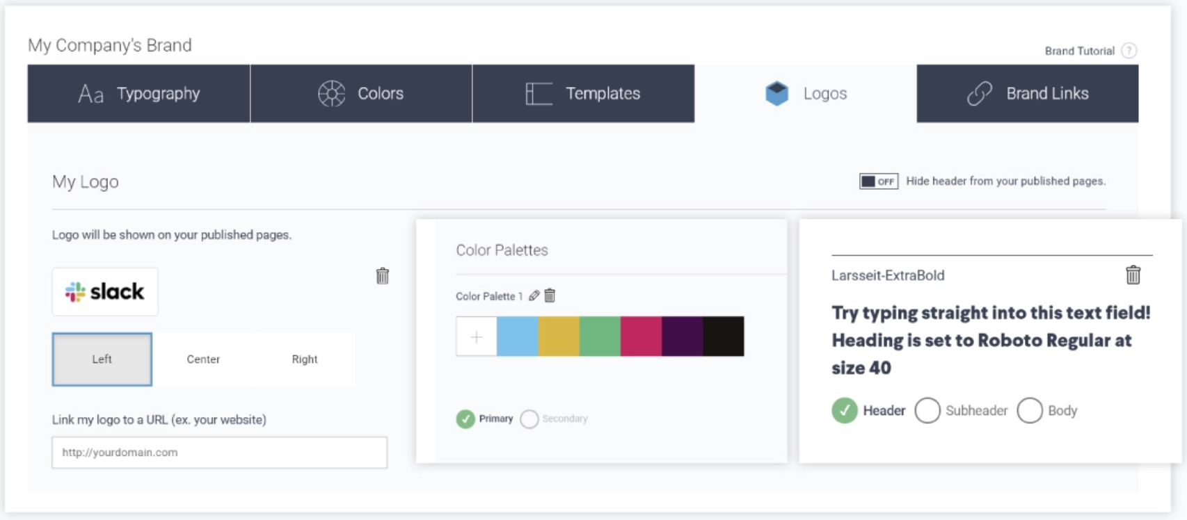Go to the Brand Links tab
This screenshot has width=1187, height=520.
[x=1028, y=94]
